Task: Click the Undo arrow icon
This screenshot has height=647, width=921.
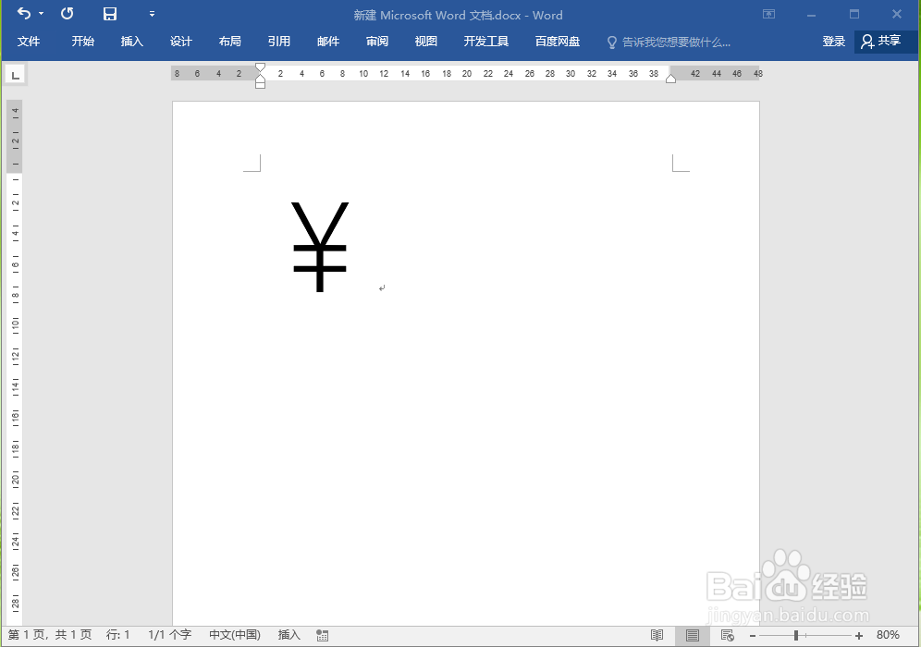Action: (x=23, y=13)
